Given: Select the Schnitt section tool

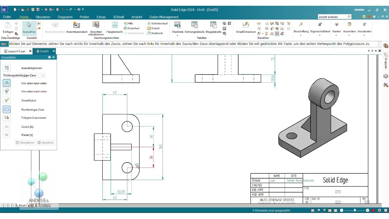Looking at the screenshot, I should (x=153, y=28).
